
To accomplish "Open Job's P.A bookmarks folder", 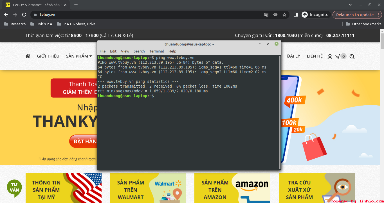I will pyautogui.click(x=41, y=24).
